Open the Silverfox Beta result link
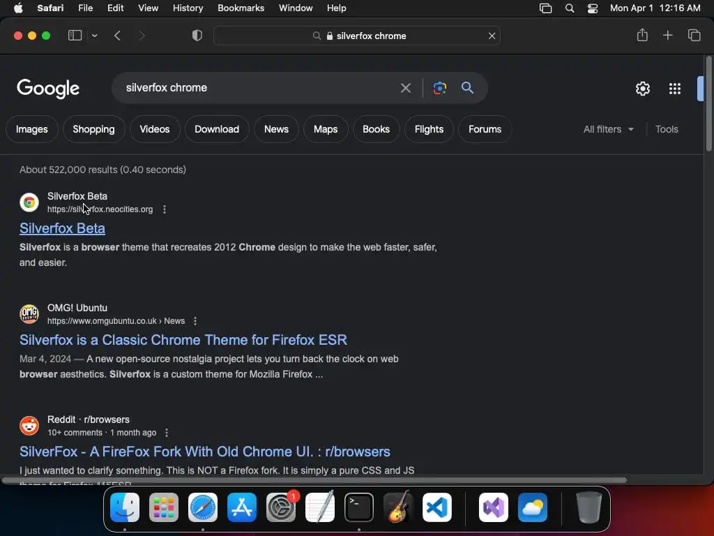Image resolution: width=714 pixels, height=536 pixels. (x=62, y=228)
